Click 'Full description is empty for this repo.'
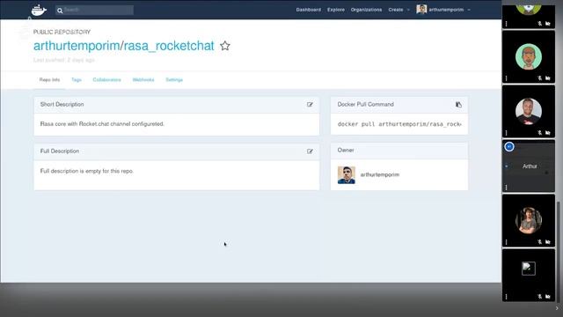This screenshot has width=563, height=317. pos(87,171)
